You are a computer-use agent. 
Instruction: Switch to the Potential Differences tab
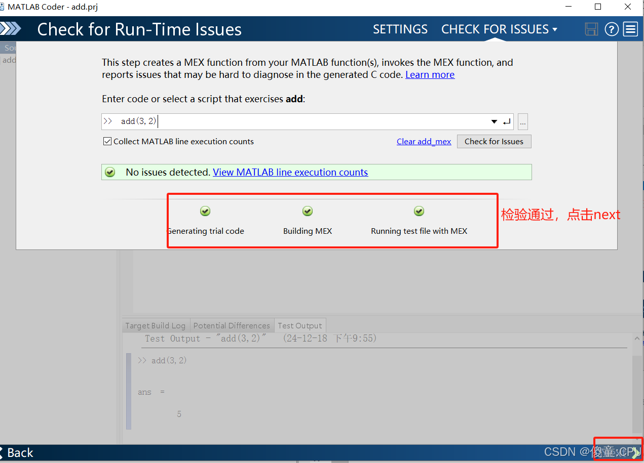click(232, 325)
